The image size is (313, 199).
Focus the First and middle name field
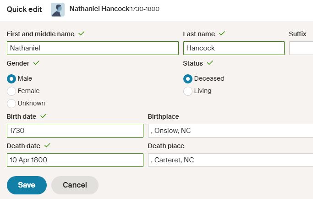pyautogui.click(x=93, y=48)
